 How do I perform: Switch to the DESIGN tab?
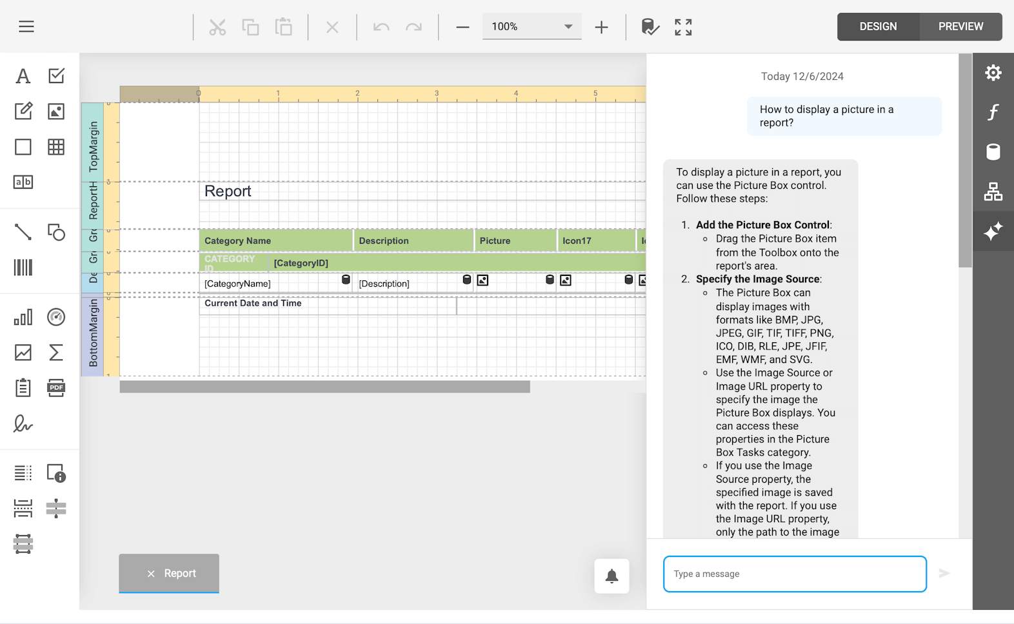[878, 26]
